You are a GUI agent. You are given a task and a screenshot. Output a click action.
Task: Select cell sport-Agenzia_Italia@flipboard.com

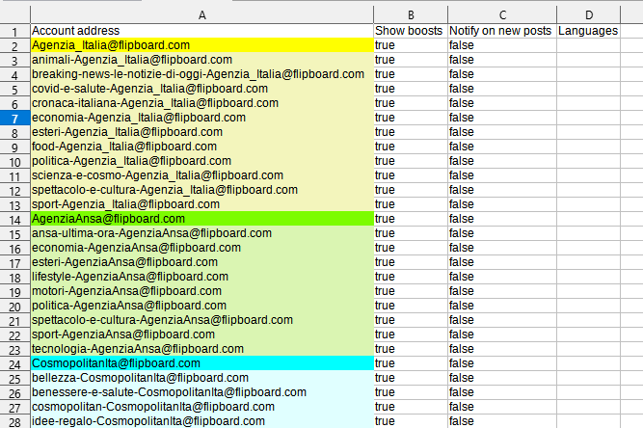202,204
